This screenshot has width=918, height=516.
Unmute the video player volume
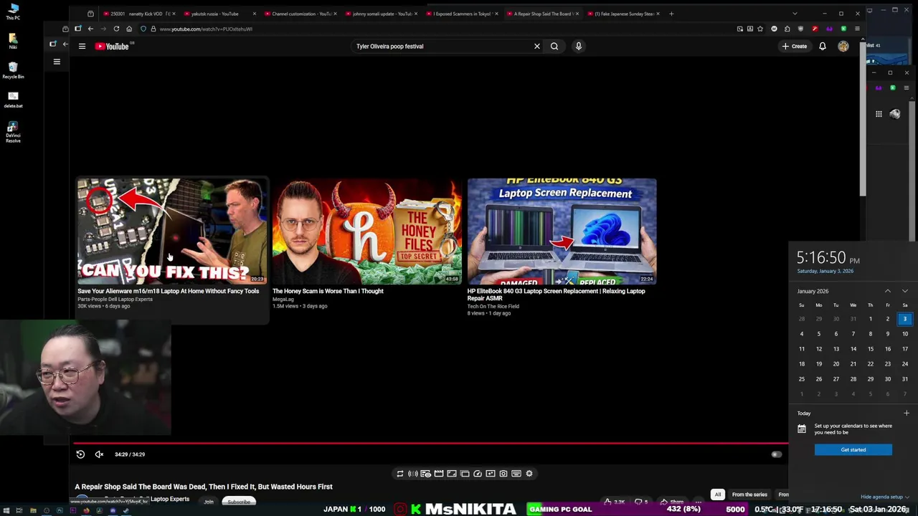pos(99,454)
